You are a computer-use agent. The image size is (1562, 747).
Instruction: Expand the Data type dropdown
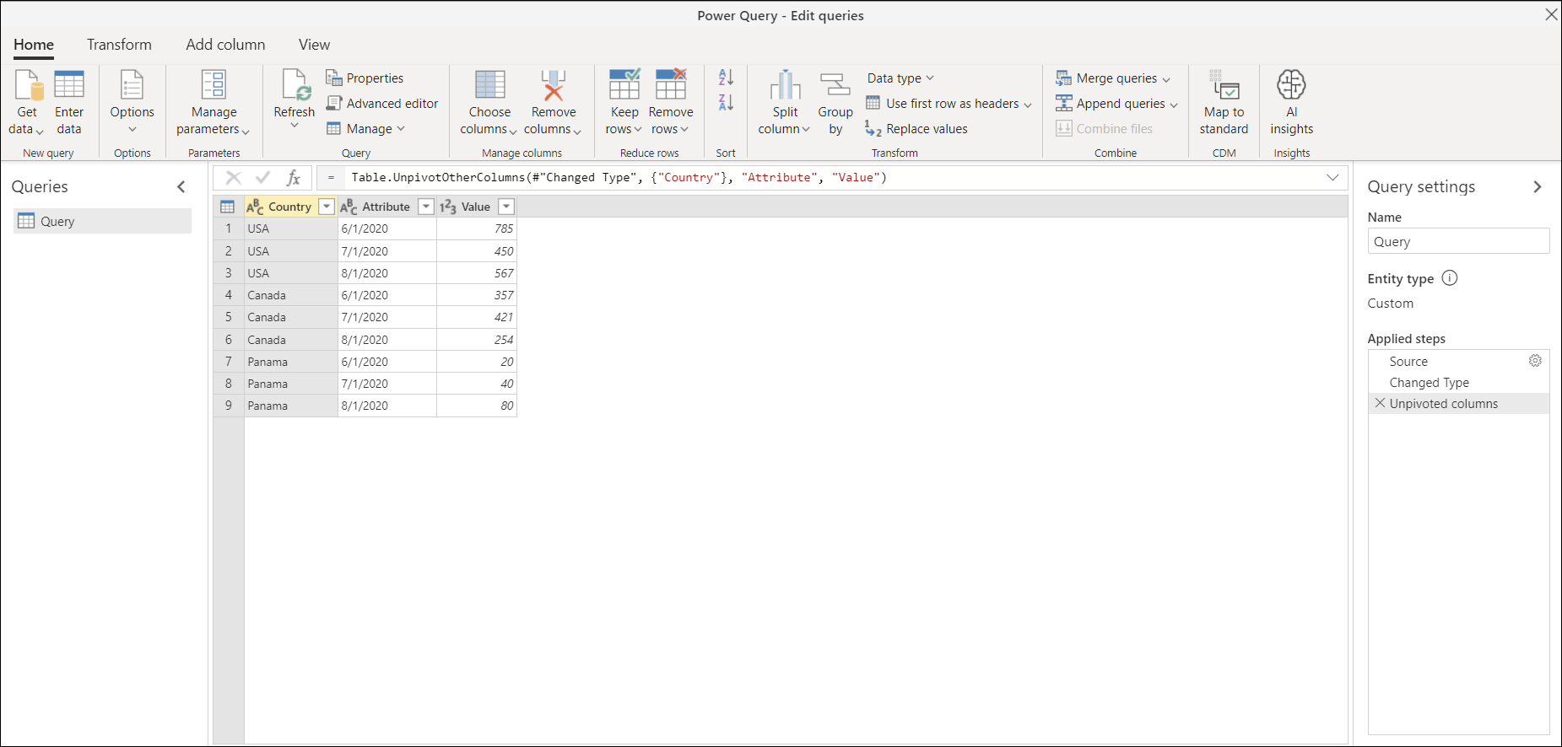click(900, 78)
